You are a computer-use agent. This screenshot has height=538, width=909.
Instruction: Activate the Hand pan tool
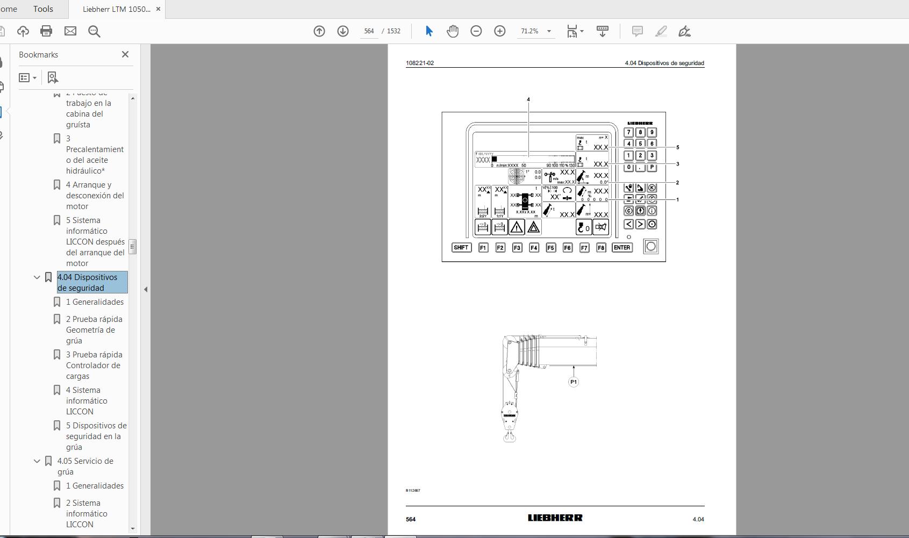pyautogui.click(x=453, y=31)
